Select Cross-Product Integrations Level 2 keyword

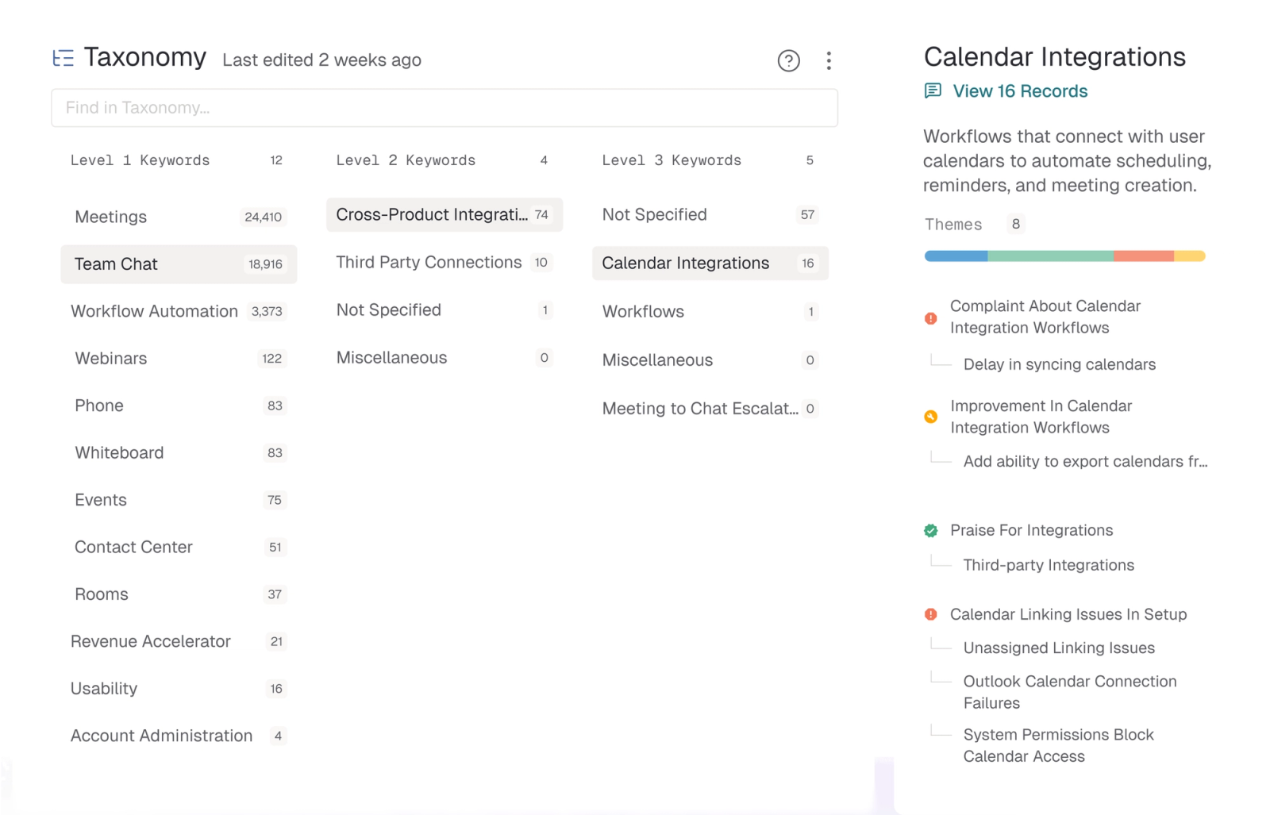coord(444,215)
